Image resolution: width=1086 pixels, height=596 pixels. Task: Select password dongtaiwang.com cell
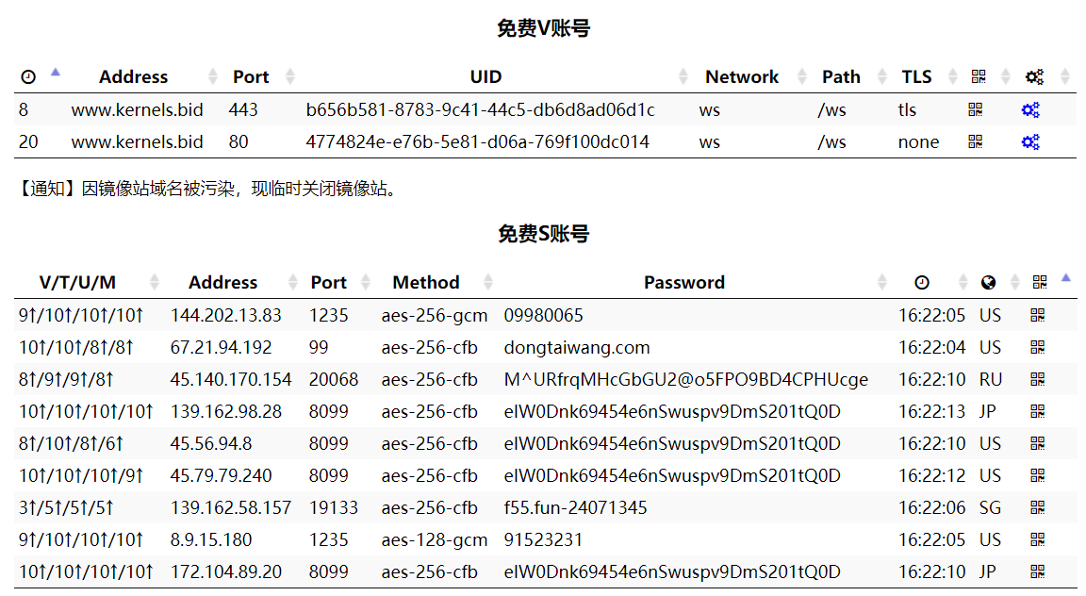577,347
